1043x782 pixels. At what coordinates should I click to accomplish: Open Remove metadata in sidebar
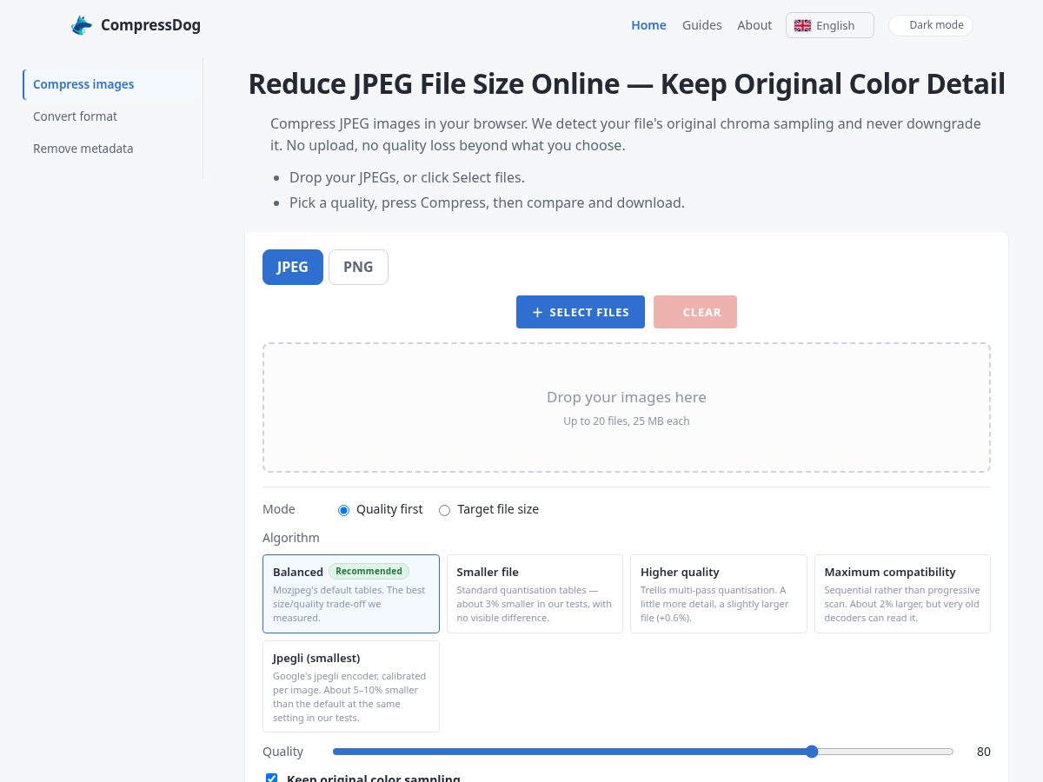(110, 149)
